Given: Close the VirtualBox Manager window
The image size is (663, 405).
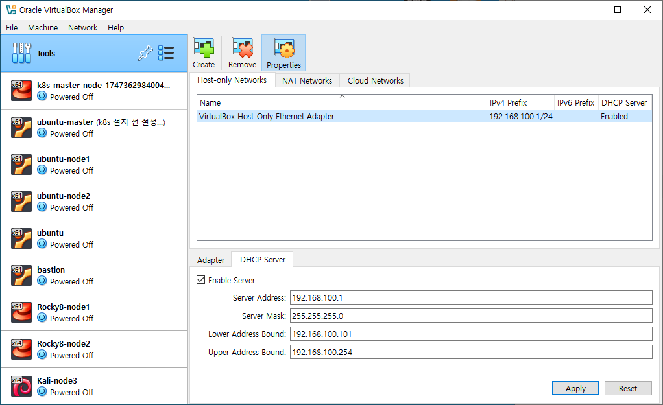Looking at the screenshot, I should coord(647,10).
